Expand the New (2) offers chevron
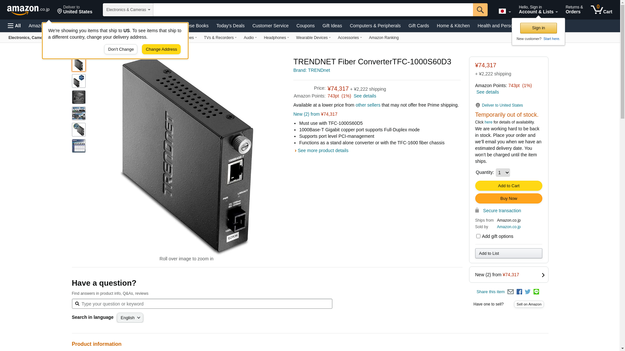 tap(543, 275)
